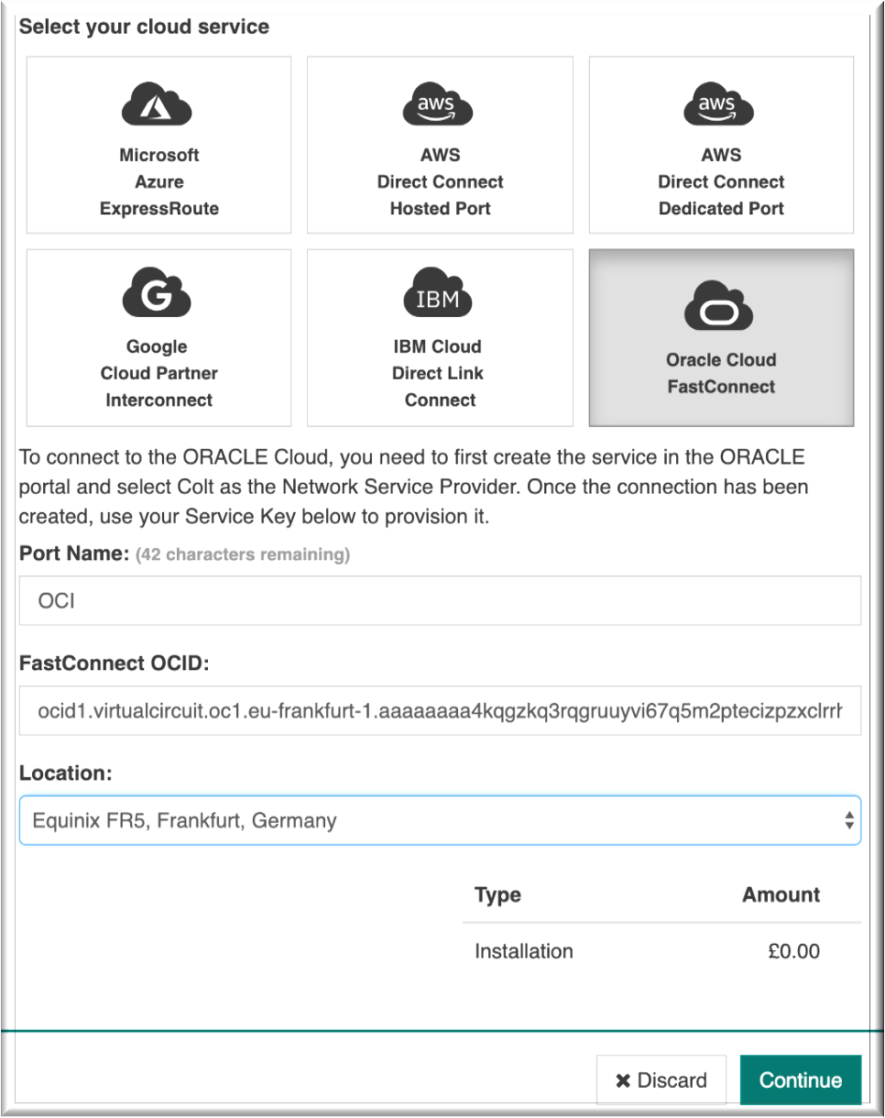Click the Continue button
The height and width of the screenshot is (1118, 885).
[x=800, y=1080]
